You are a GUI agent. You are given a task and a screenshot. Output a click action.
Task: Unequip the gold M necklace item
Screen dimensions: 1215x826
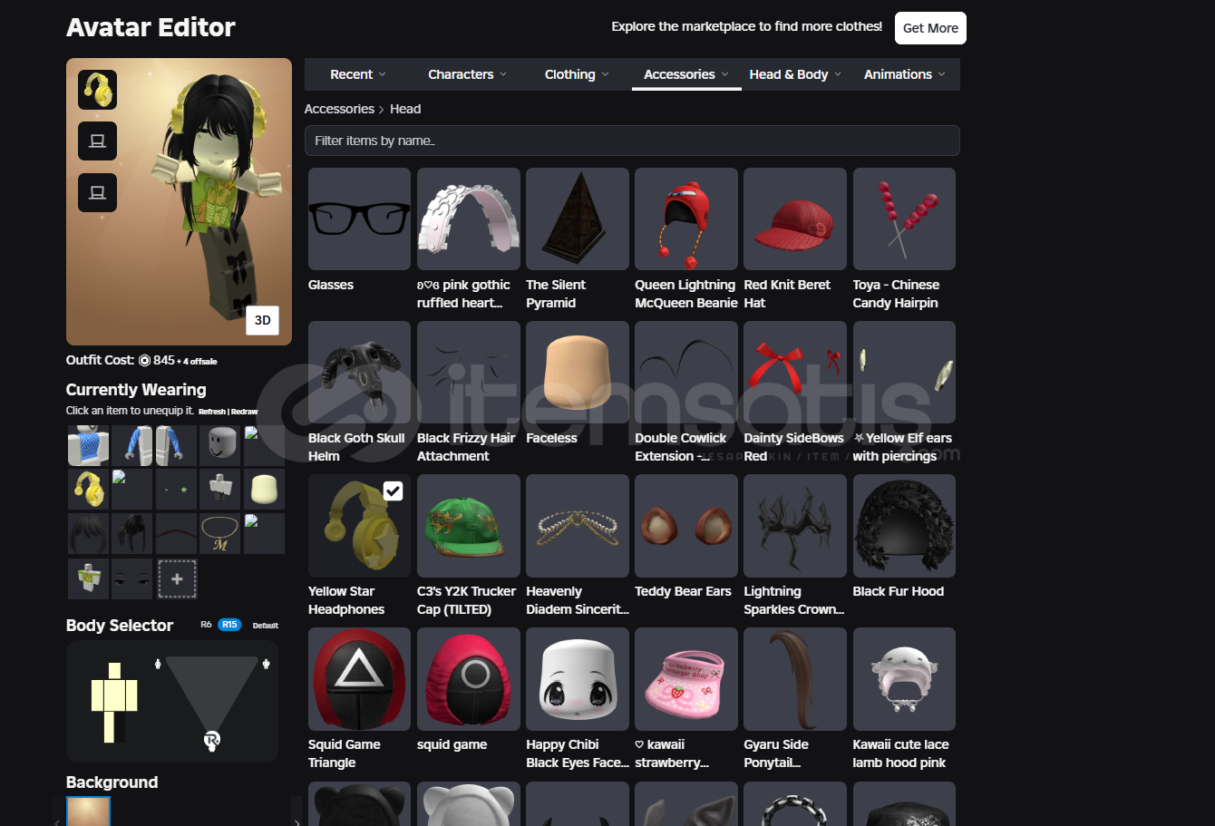coord(220,534)
